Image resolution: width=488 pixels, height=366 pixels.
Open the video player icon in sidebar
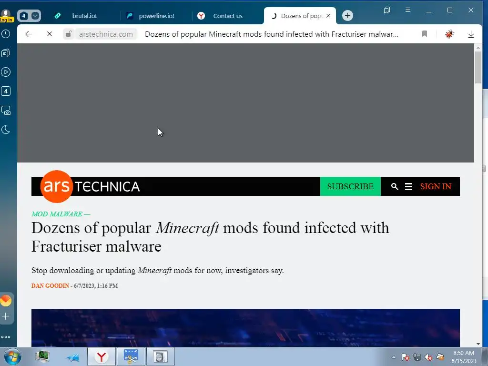point(6,72)
